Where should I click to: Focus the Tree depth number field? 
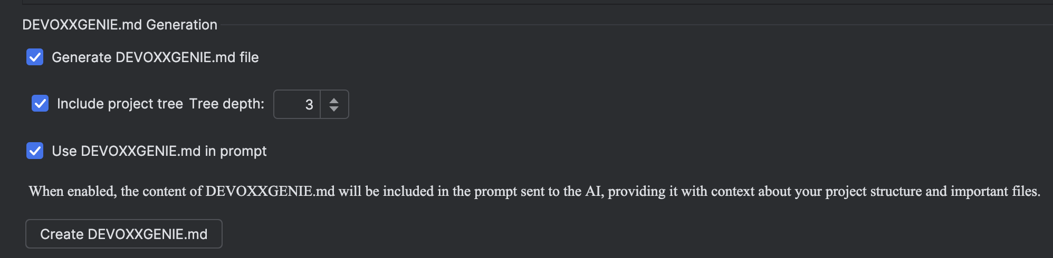pyautogui.click(x=297, y=104)
